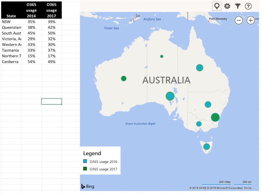The width and height of the screenshot is (262, 194).
Task: Click the Port Moresby city label
Action: tap(218, 19)
